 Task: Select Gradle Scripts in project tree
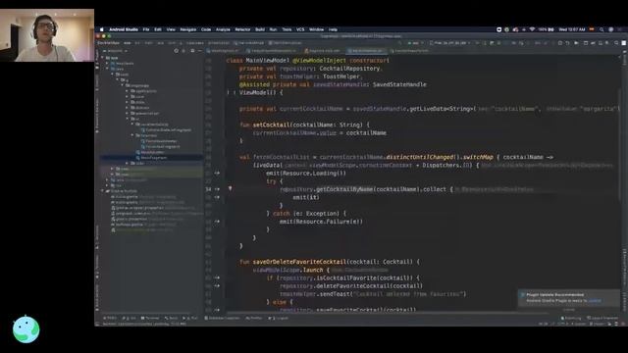tap(124, 191)
